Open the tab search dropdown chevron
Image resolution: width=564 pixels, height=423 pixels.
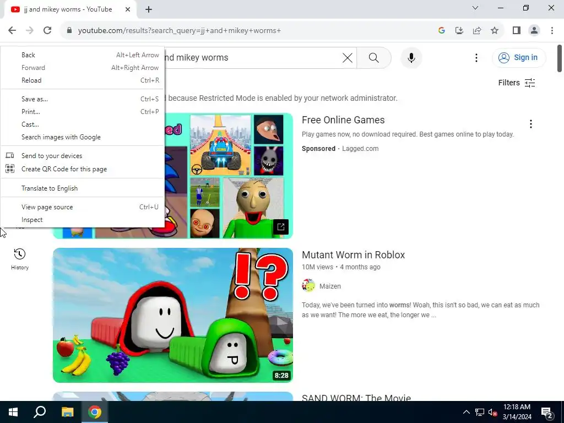[475, 8]
